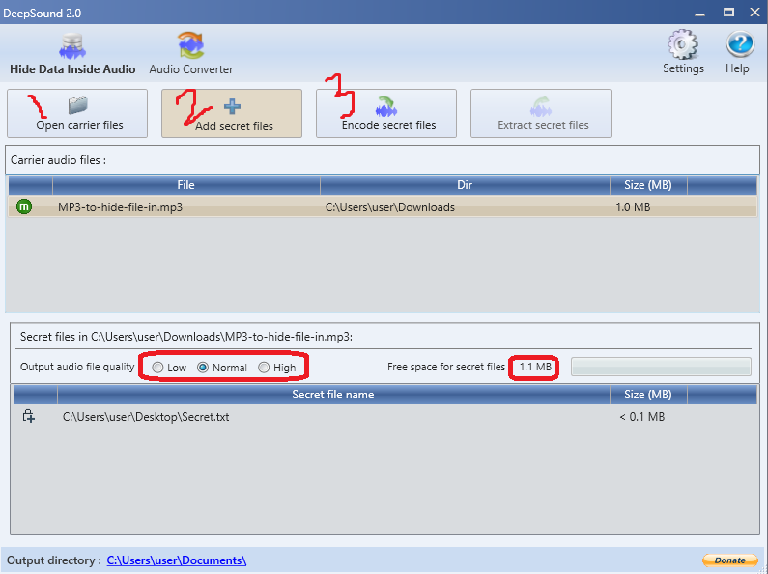Click the Extract secret files button

pyautogui.click(x=541, y=114)
